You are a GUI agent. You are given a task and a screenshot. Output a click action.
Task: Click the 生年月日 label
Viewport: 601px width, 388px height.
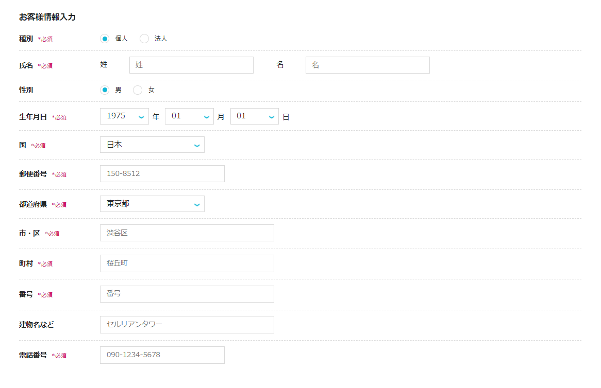point(33,117)
